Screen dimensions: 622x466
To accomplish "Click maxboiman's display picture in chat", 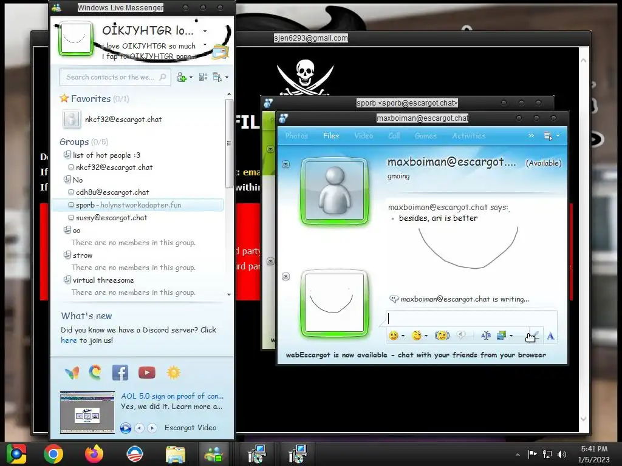I will tap(335, 191).
